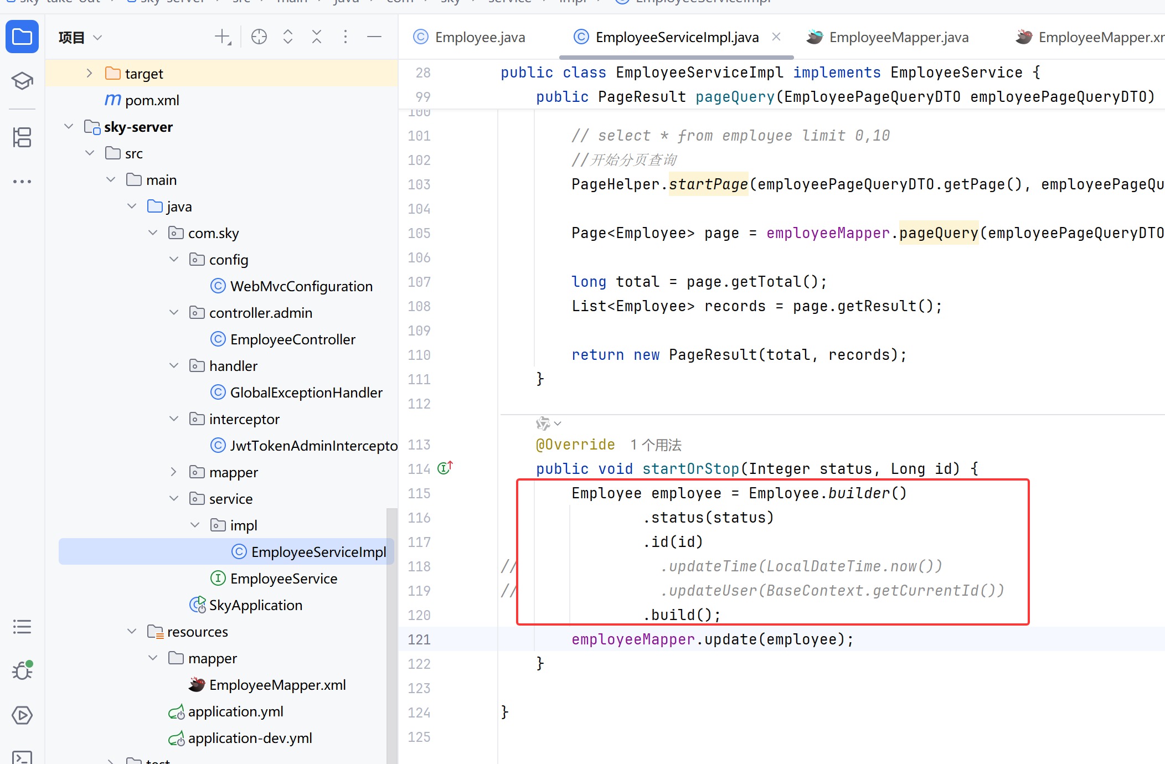Image resolution: width=1165 pixels, height=764 pixels.
Task: Collapse the sky-server module
Action: [69, 126]
